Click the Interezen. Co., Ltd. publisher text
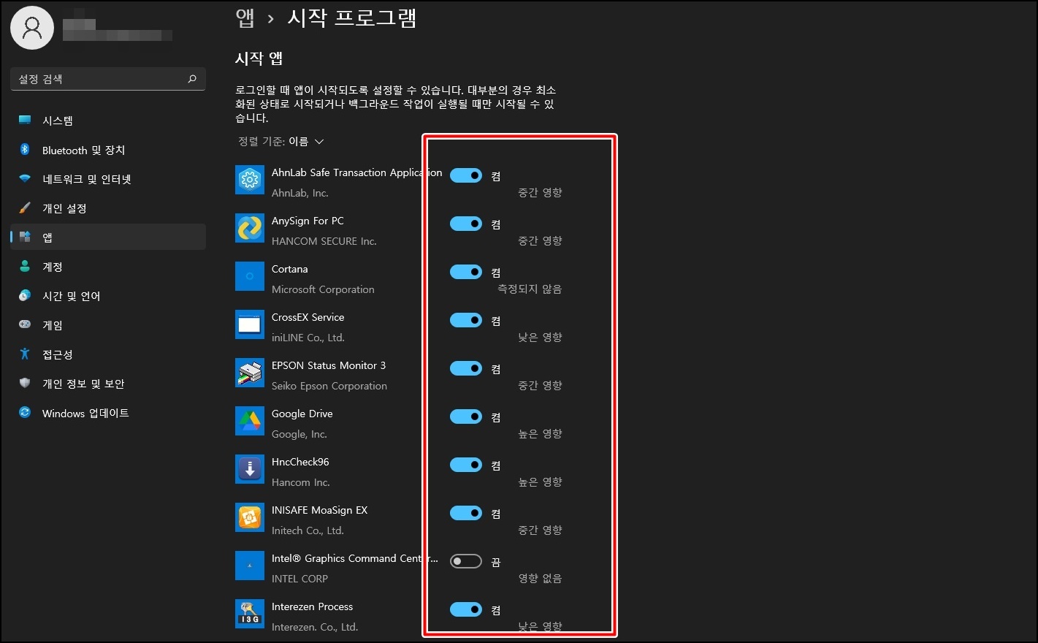This screenshot has width=1038, height=643. pyautogui.click(x=315, y=627)
